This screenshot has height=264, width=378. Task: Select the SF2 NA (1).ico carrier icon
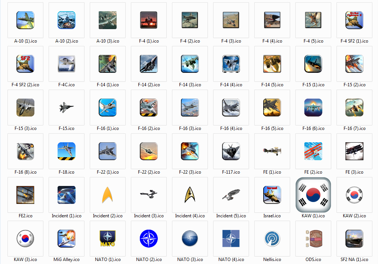pos(354,239)
